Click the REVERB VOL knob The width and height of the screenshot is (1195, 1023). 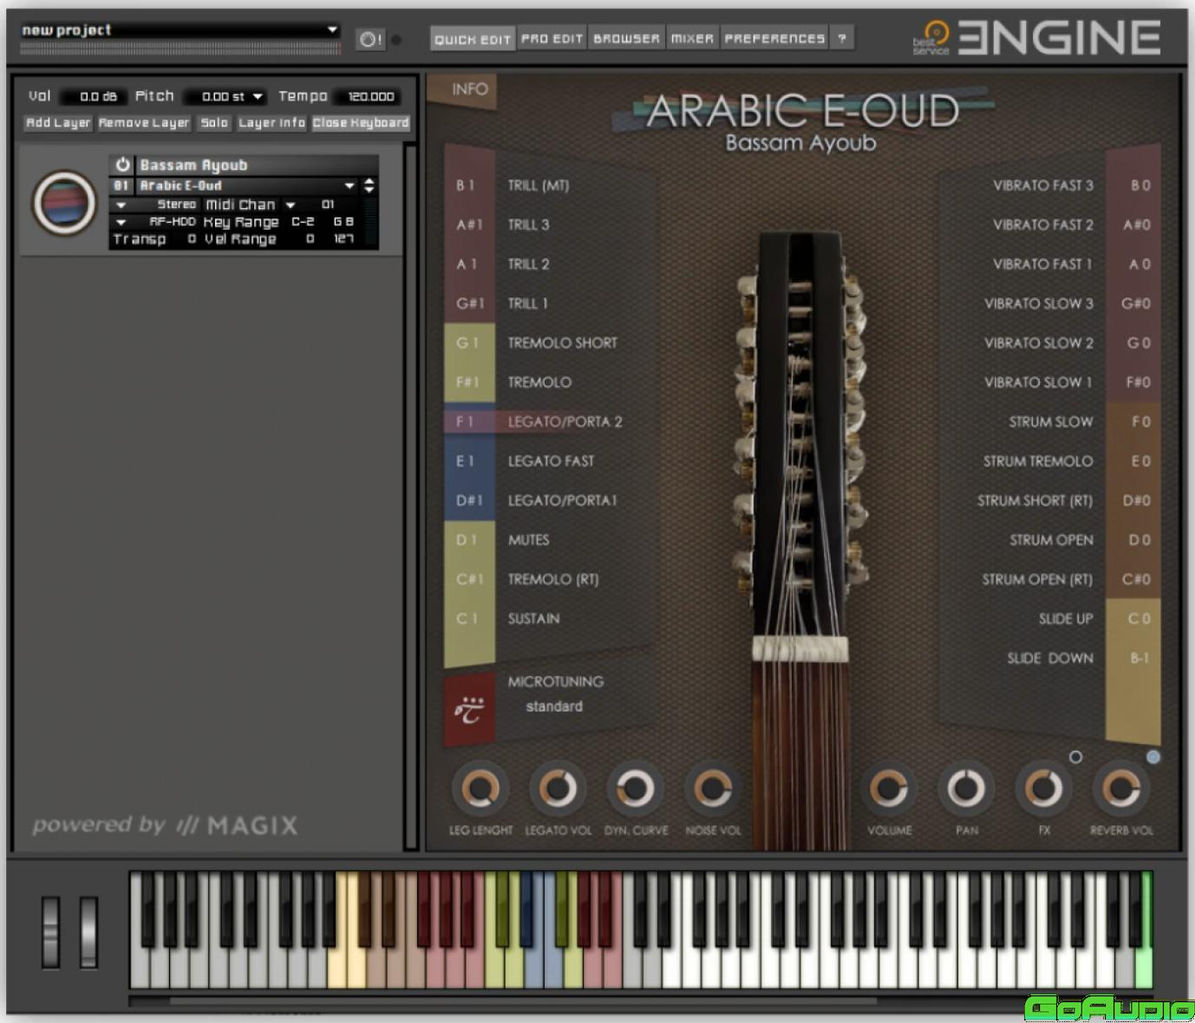coord(1121,789)
